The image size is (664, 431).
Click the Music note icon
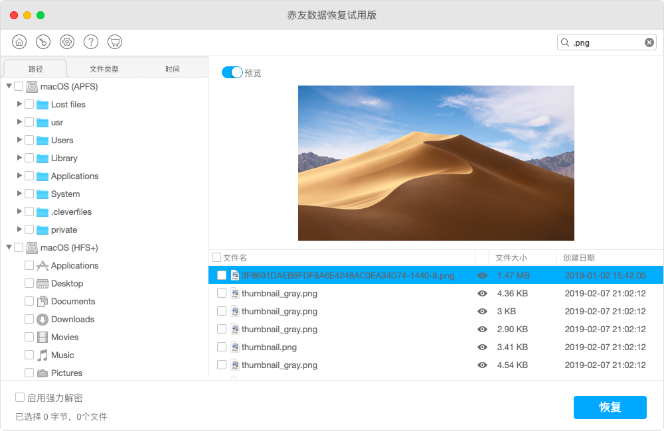pos(42,355)
